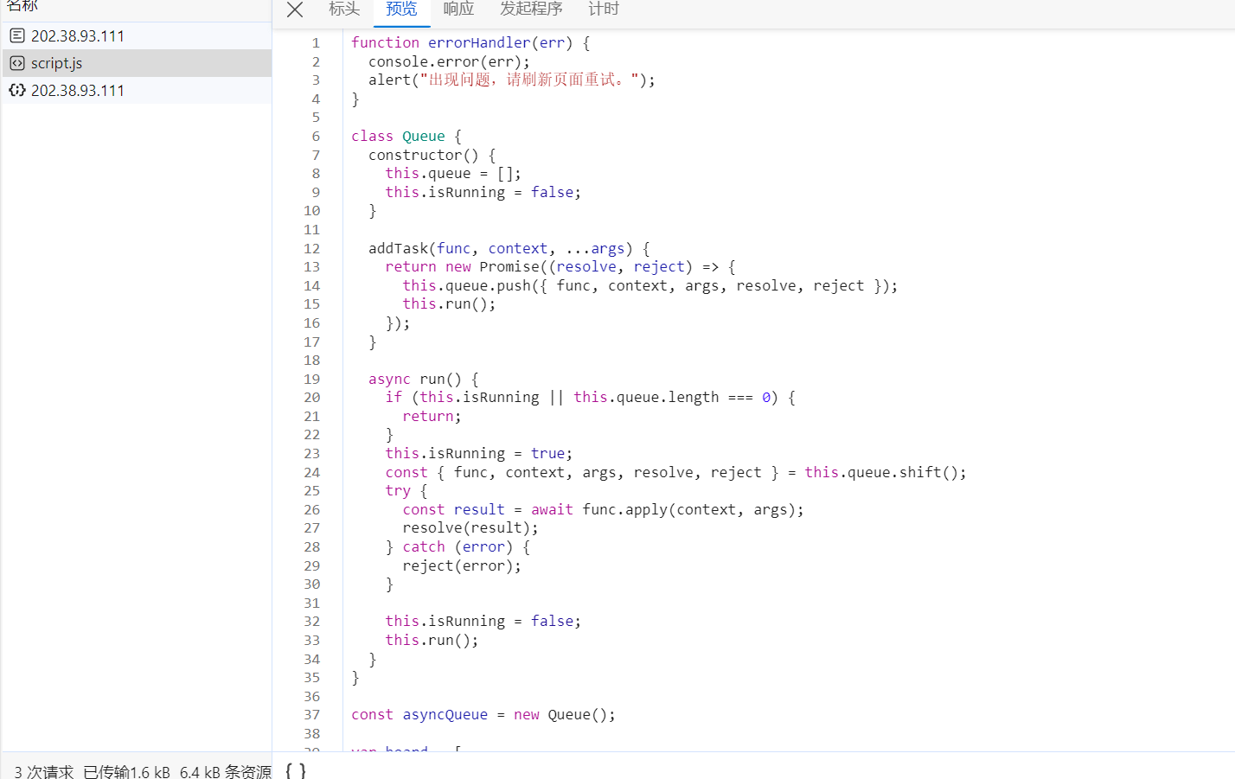Click 'this.isRunning = true' statement

coord(479,453)
